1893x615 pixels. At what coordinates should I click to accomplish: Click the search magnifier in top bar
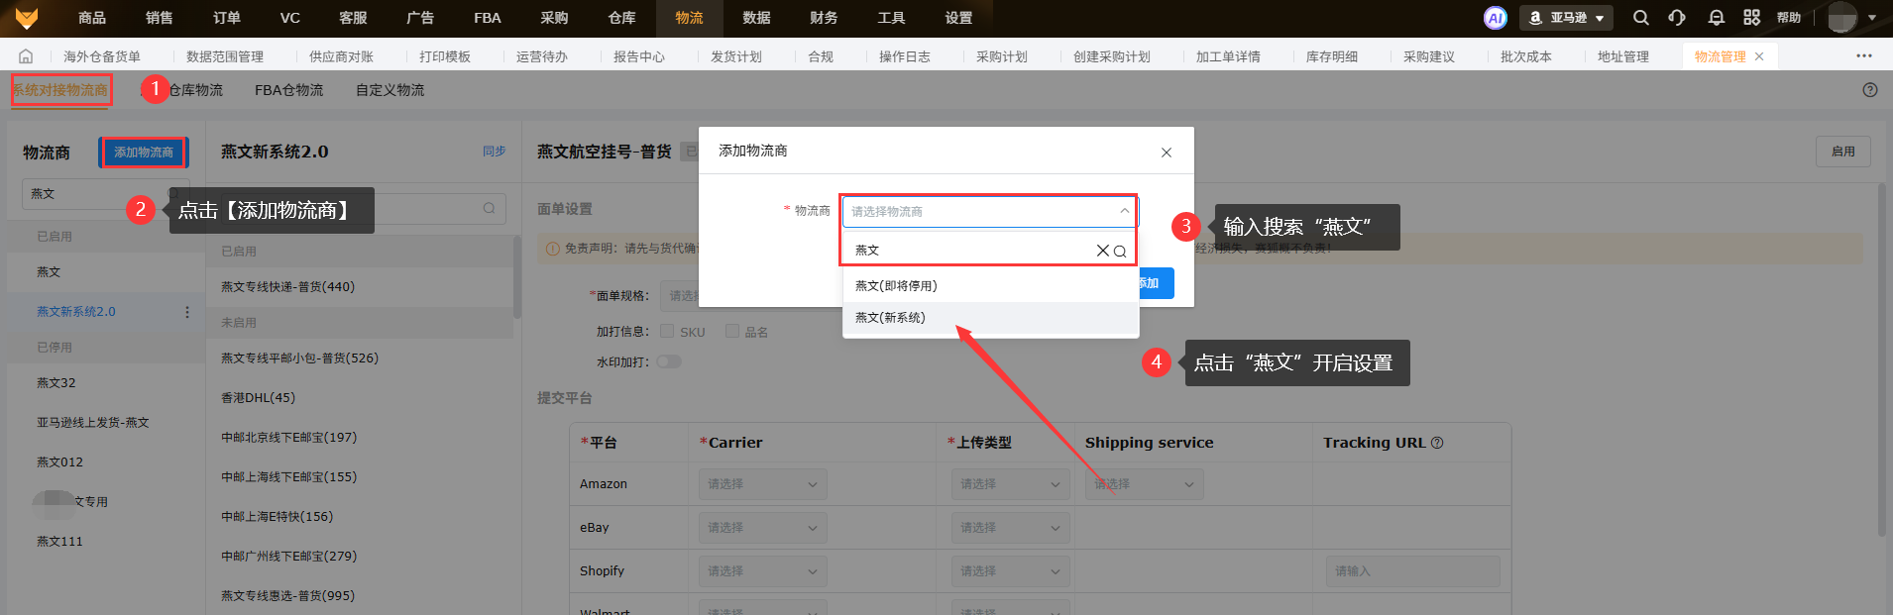pyautogui.click(x=1641, y=18)
